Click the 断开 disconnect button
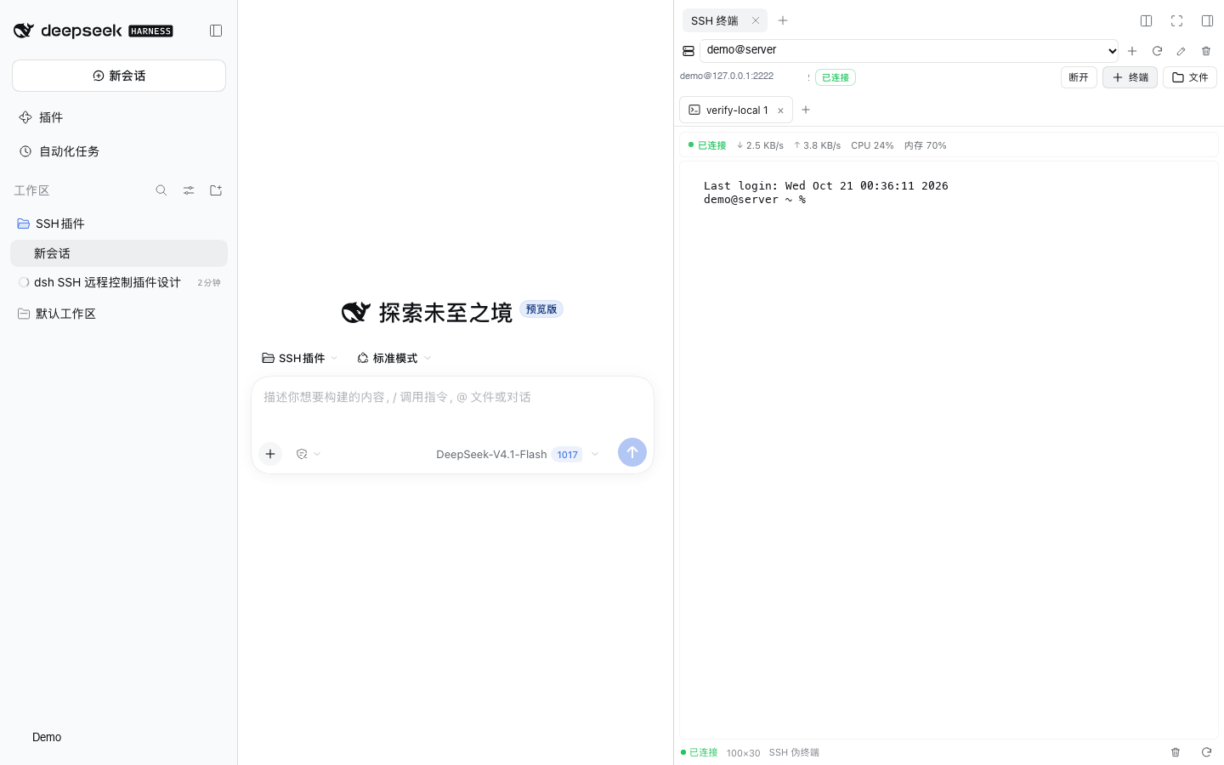Image resolution: width=1224 pixels, height=765 pixels. (1079, 77)
